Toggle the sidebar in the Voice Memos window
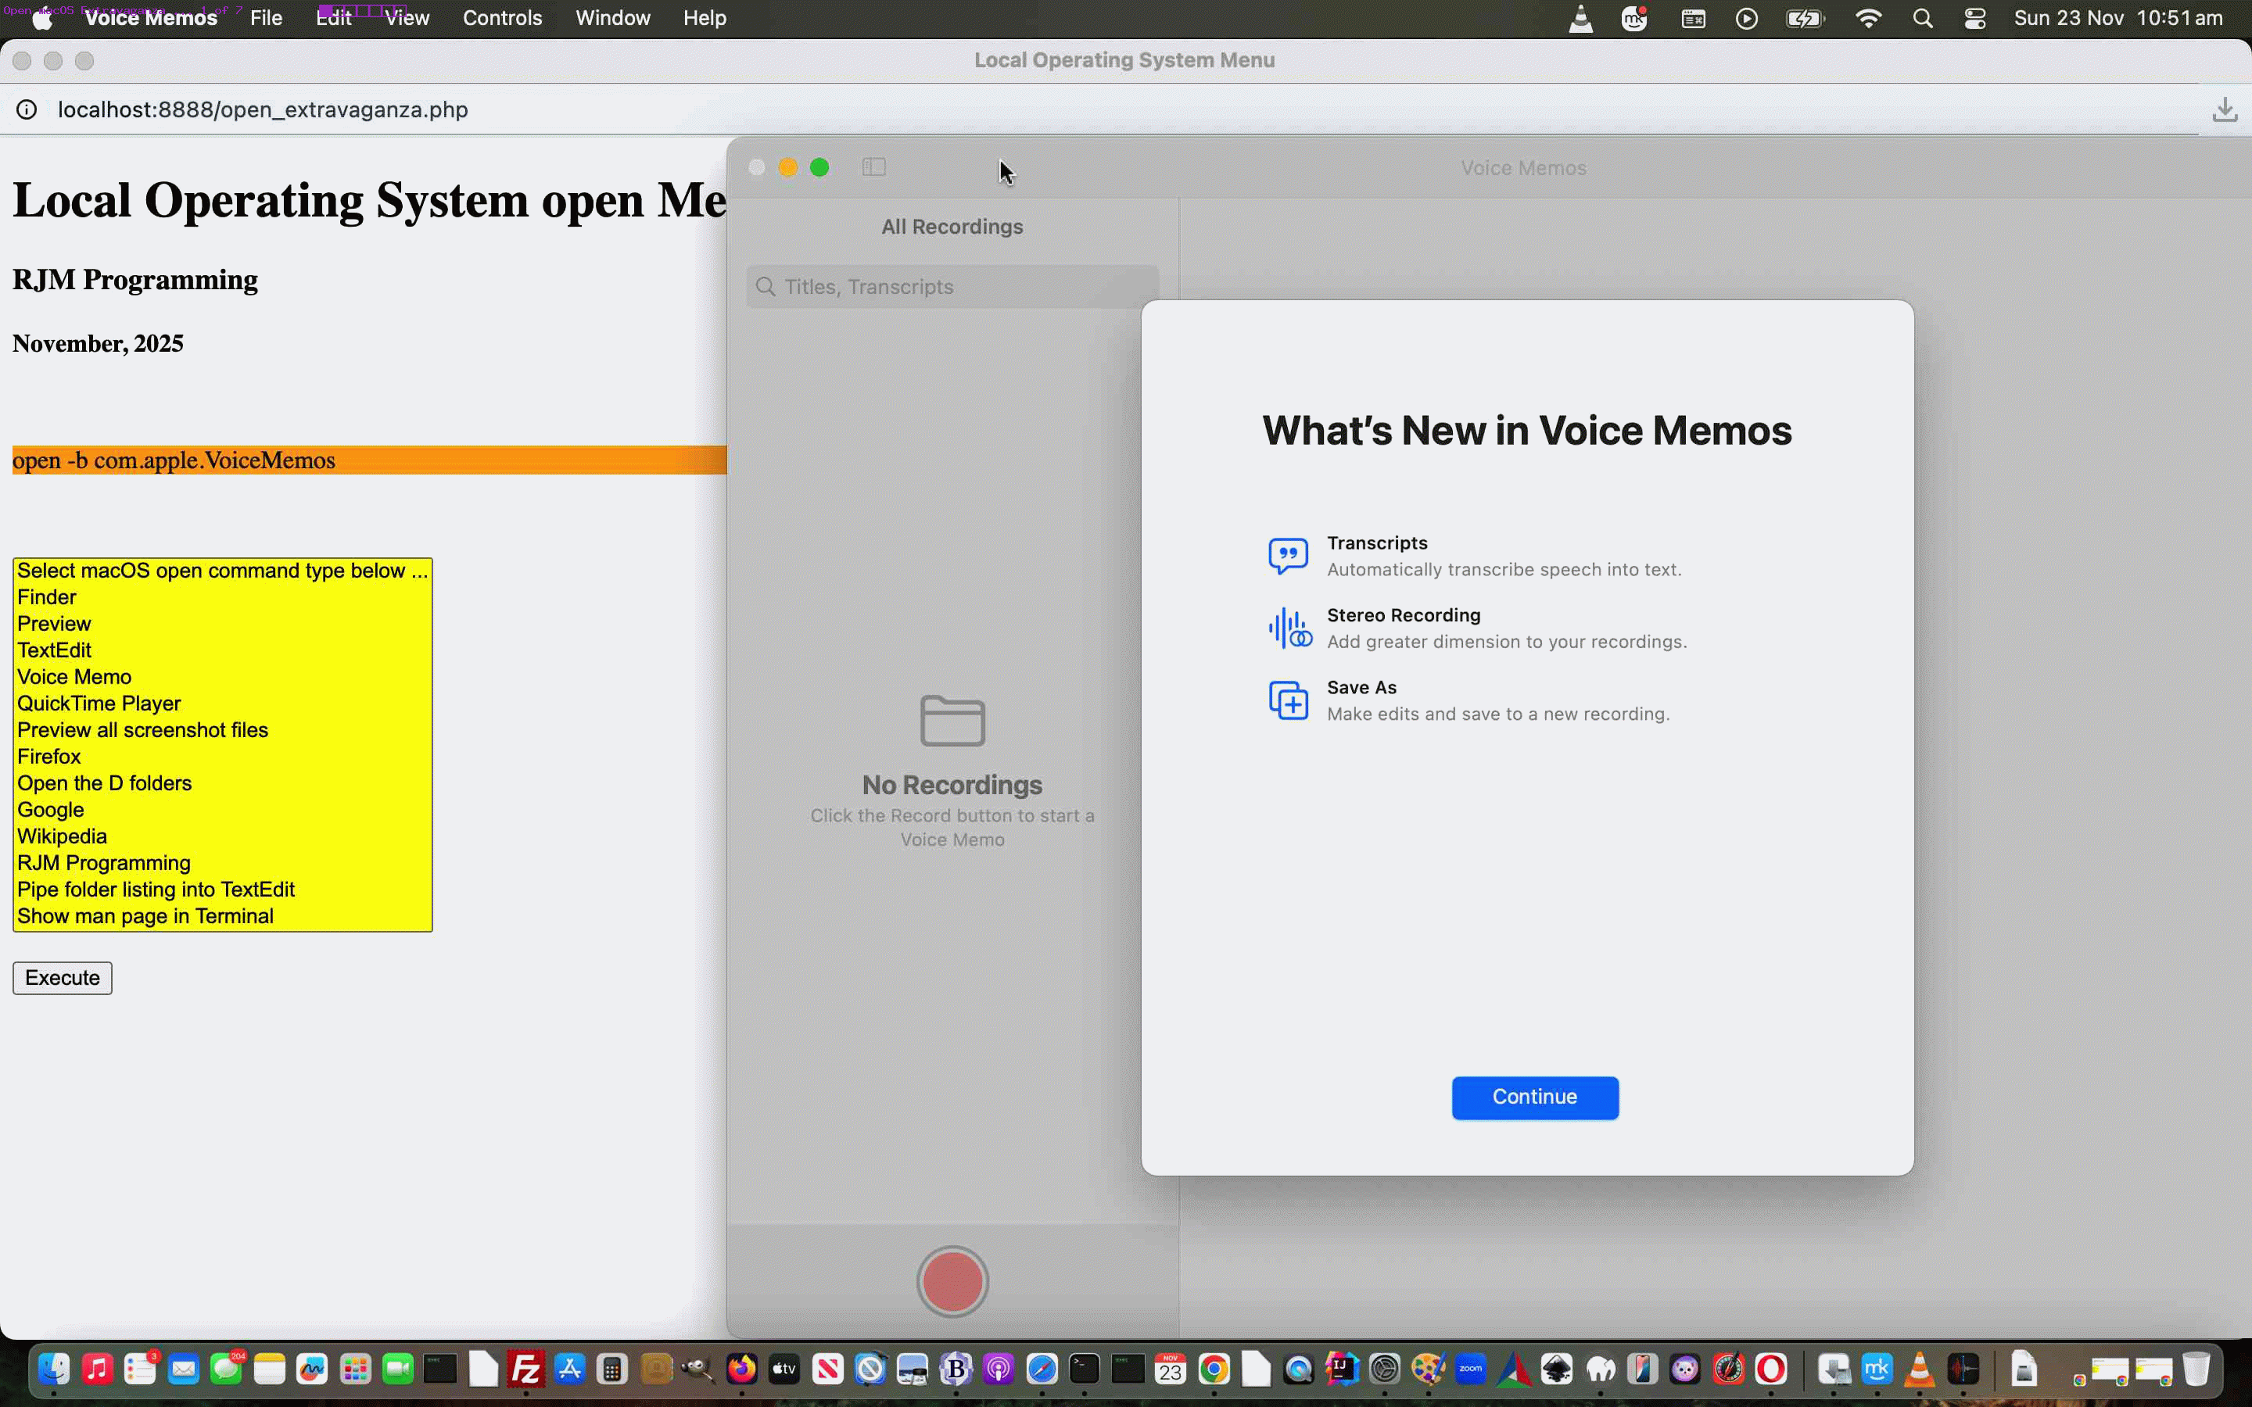Image resolution: width=2252 pixels, height=1407 pixels. point(873,168)
